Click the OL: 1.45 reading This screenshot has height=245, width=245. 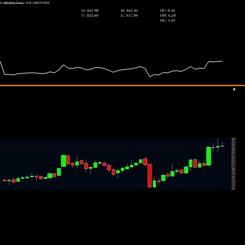[168, 21]
